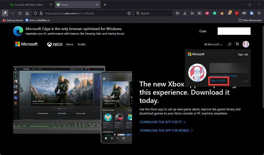Click the mobile Xbox app promo image
The image size is (264, 155).
click(116, 107)
